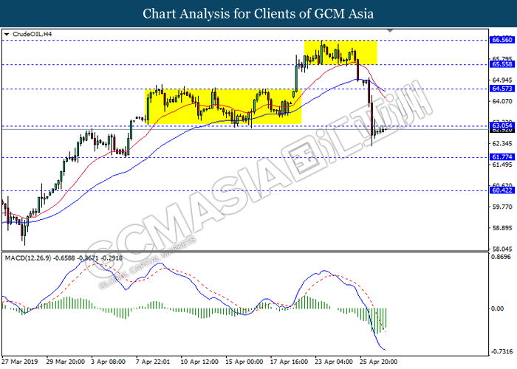Select the large yellow consolidation rectangle
517x369 pixels.
pos(223,106)
